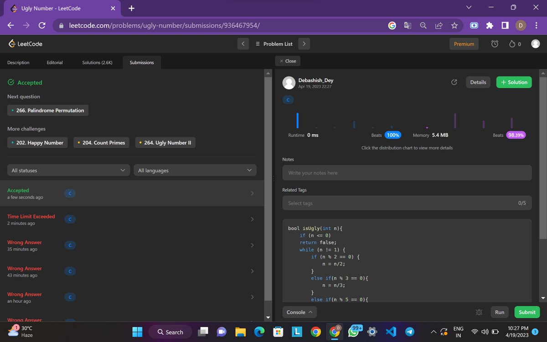
Task: Expand the Console panel
Action: [x=299, y=312]
